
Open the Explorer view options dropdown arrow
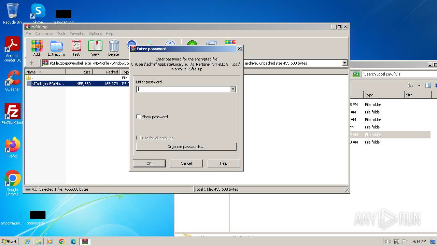pos(419,85)
